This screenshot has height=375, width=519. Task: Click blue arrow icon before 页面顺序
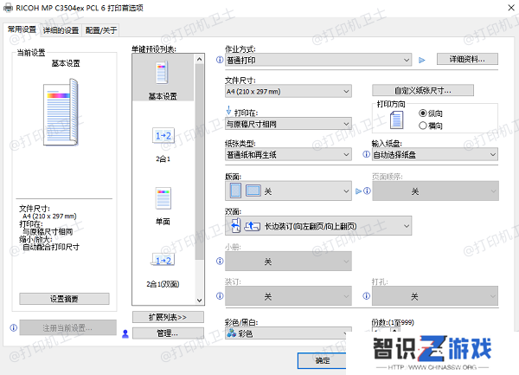click(x=358, y=191)
